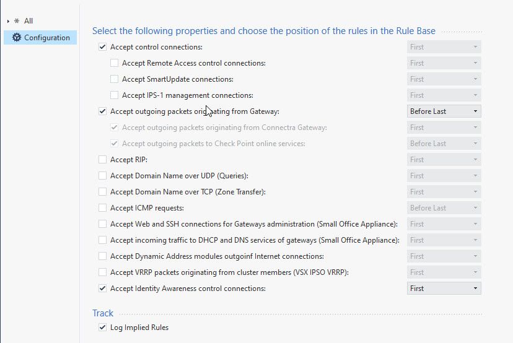Viewport: 513px width, 343px height.
Task: Uncheck Accept outgoing packets originating from Gateway
Action: click(x=103, y=111)
